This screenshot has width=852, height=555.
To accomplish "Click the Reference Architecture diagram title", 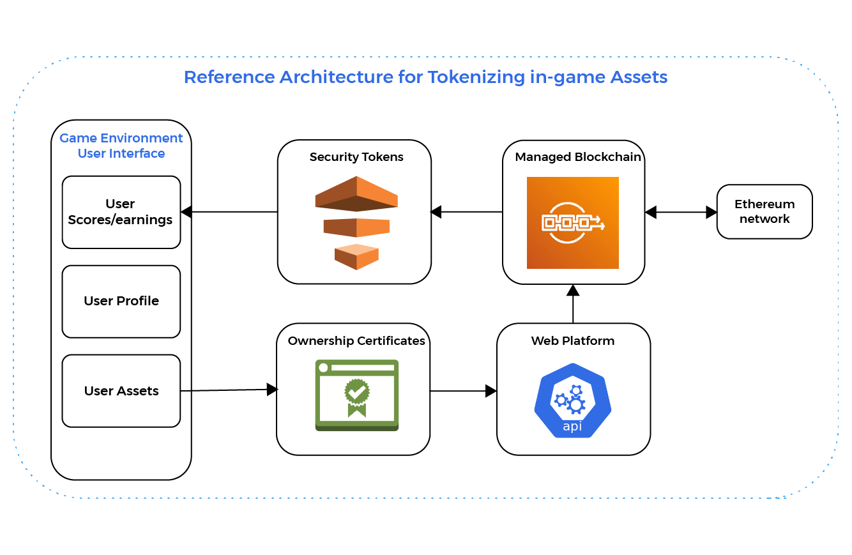I will [x=425, y=77].
